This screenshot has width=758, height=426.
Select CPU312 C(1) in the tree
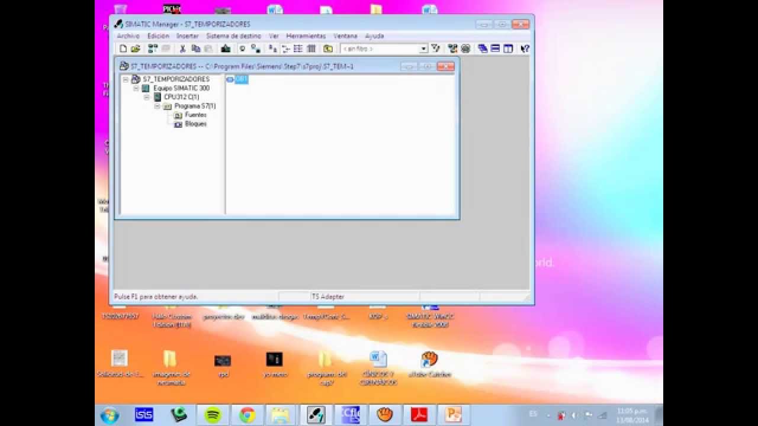181,97
